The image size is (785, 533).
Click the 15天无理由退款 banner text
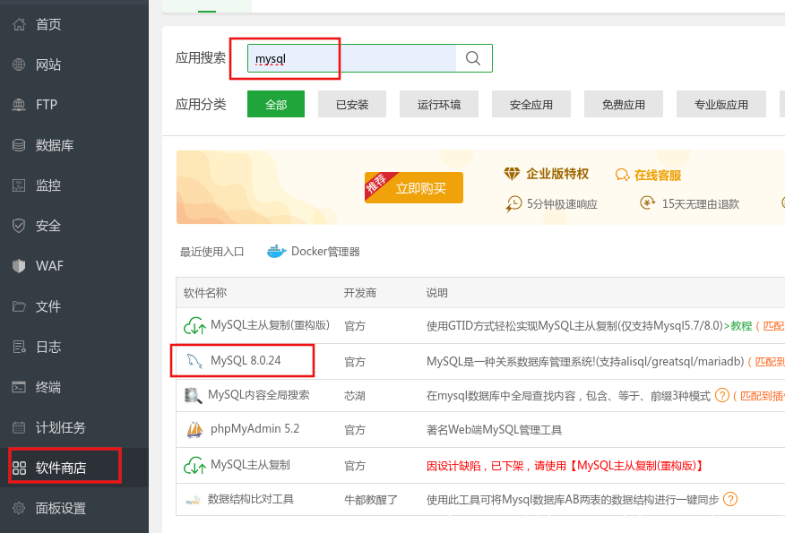pyautogui.click(x=701, y=203)
